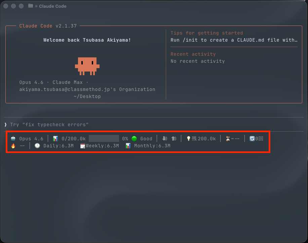Click the down arrow input tokens icon
Screen dimensions: 308x243
coord(164,139)
